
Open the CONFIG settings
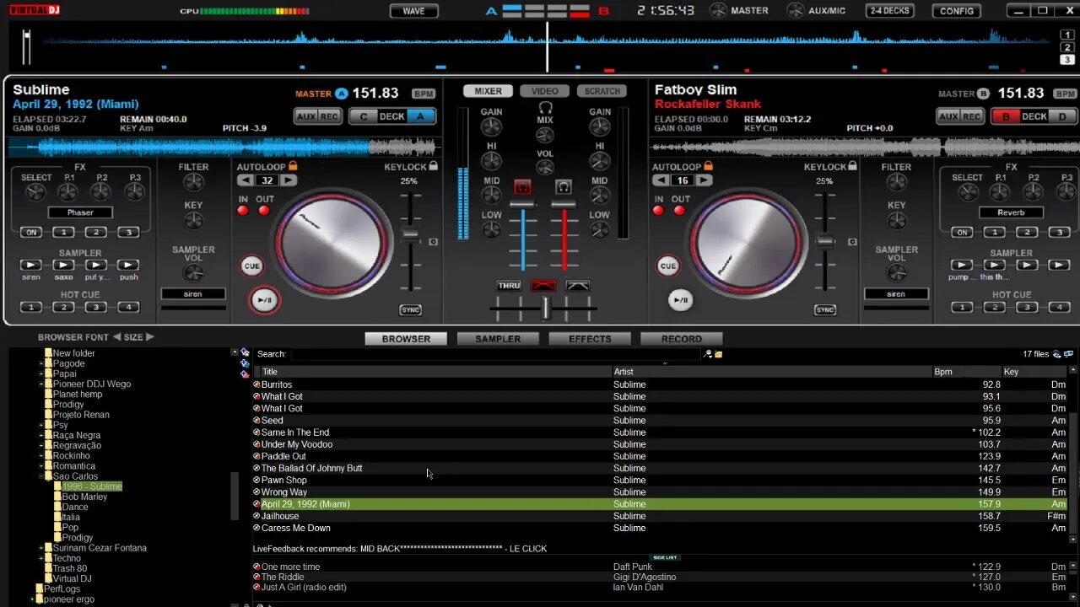click(956, 11)
